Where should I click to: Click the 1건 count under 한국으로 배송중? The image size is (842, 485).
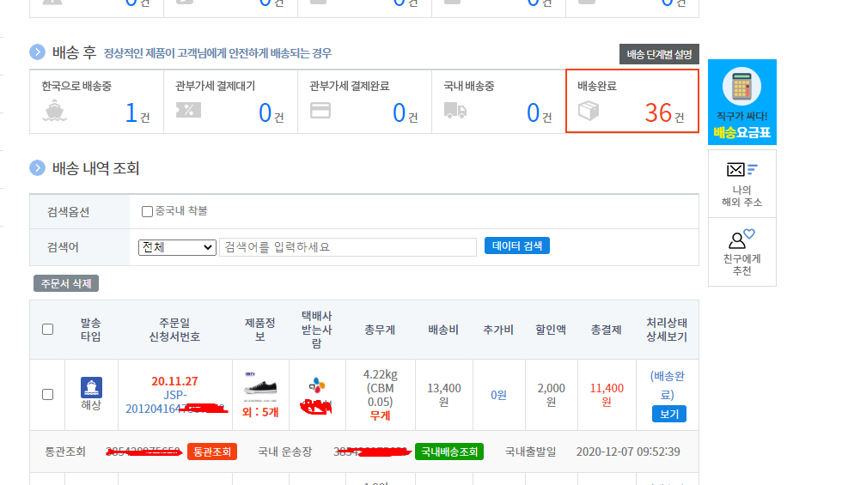(137, 113)
